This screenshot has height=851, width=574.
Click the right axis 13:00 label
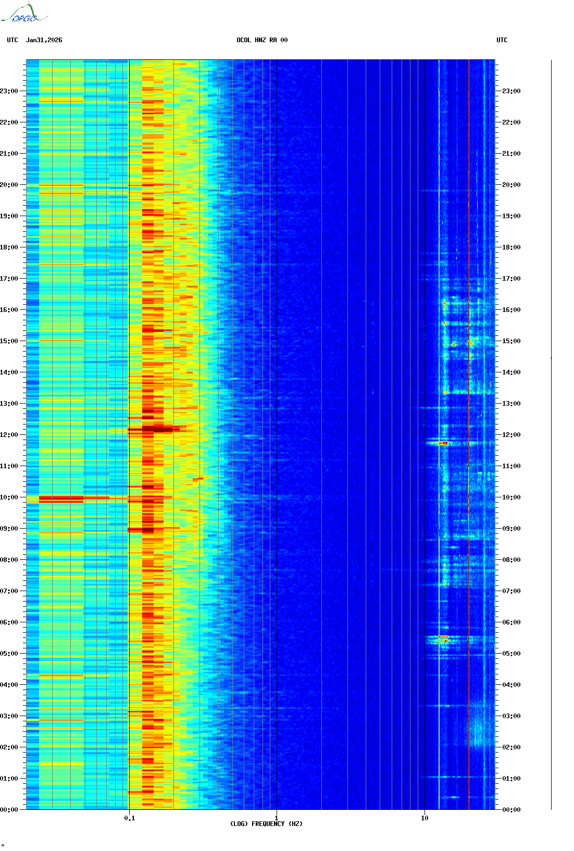(511, 404)
